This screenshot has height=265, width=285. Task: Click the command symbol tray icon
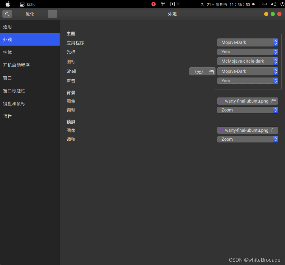pyautogui.click(x=163, y=4)
